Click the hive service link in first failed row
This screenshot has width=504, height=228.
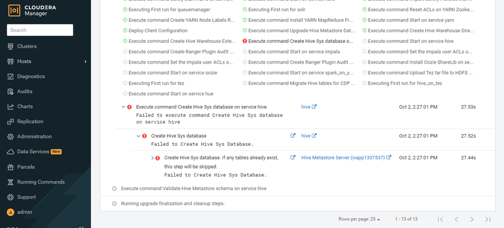pos(306,107)
